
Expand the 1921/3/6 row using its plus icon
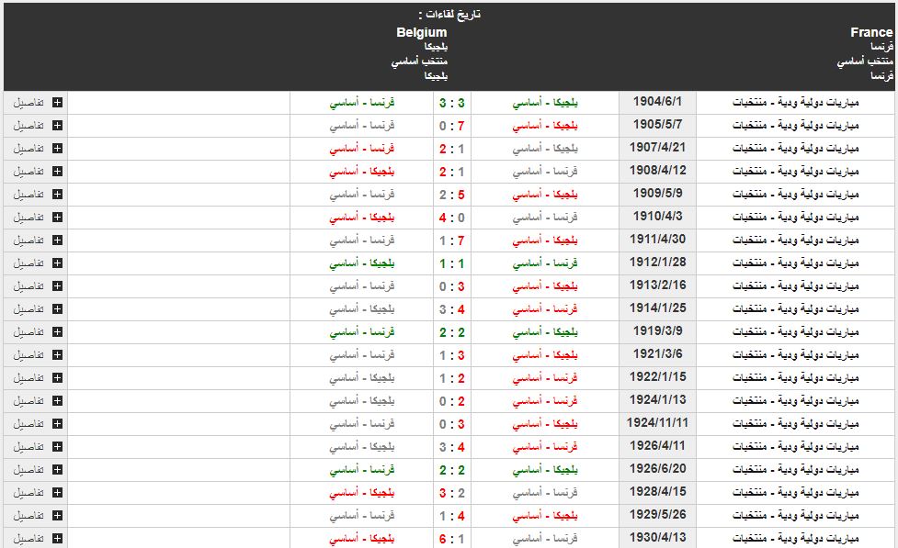[57, 354]
